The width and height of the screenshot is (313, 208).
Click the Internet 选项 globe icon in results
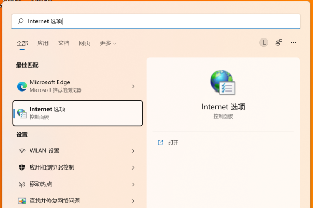coord(22,113)
